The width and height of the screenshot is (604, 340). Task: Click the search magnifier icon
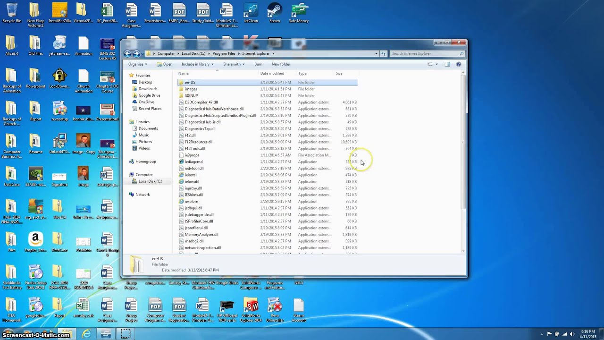pyautogui.click(x=462, y=54)
